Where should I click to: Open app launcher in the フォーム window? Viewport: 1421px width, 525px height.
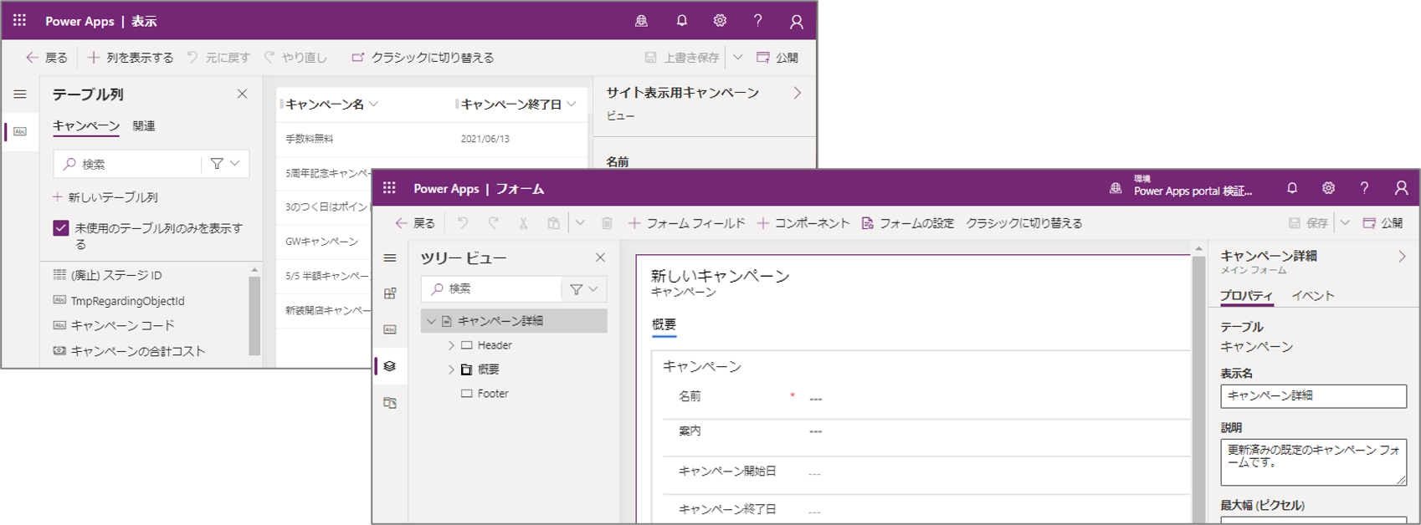coord(389,188)
